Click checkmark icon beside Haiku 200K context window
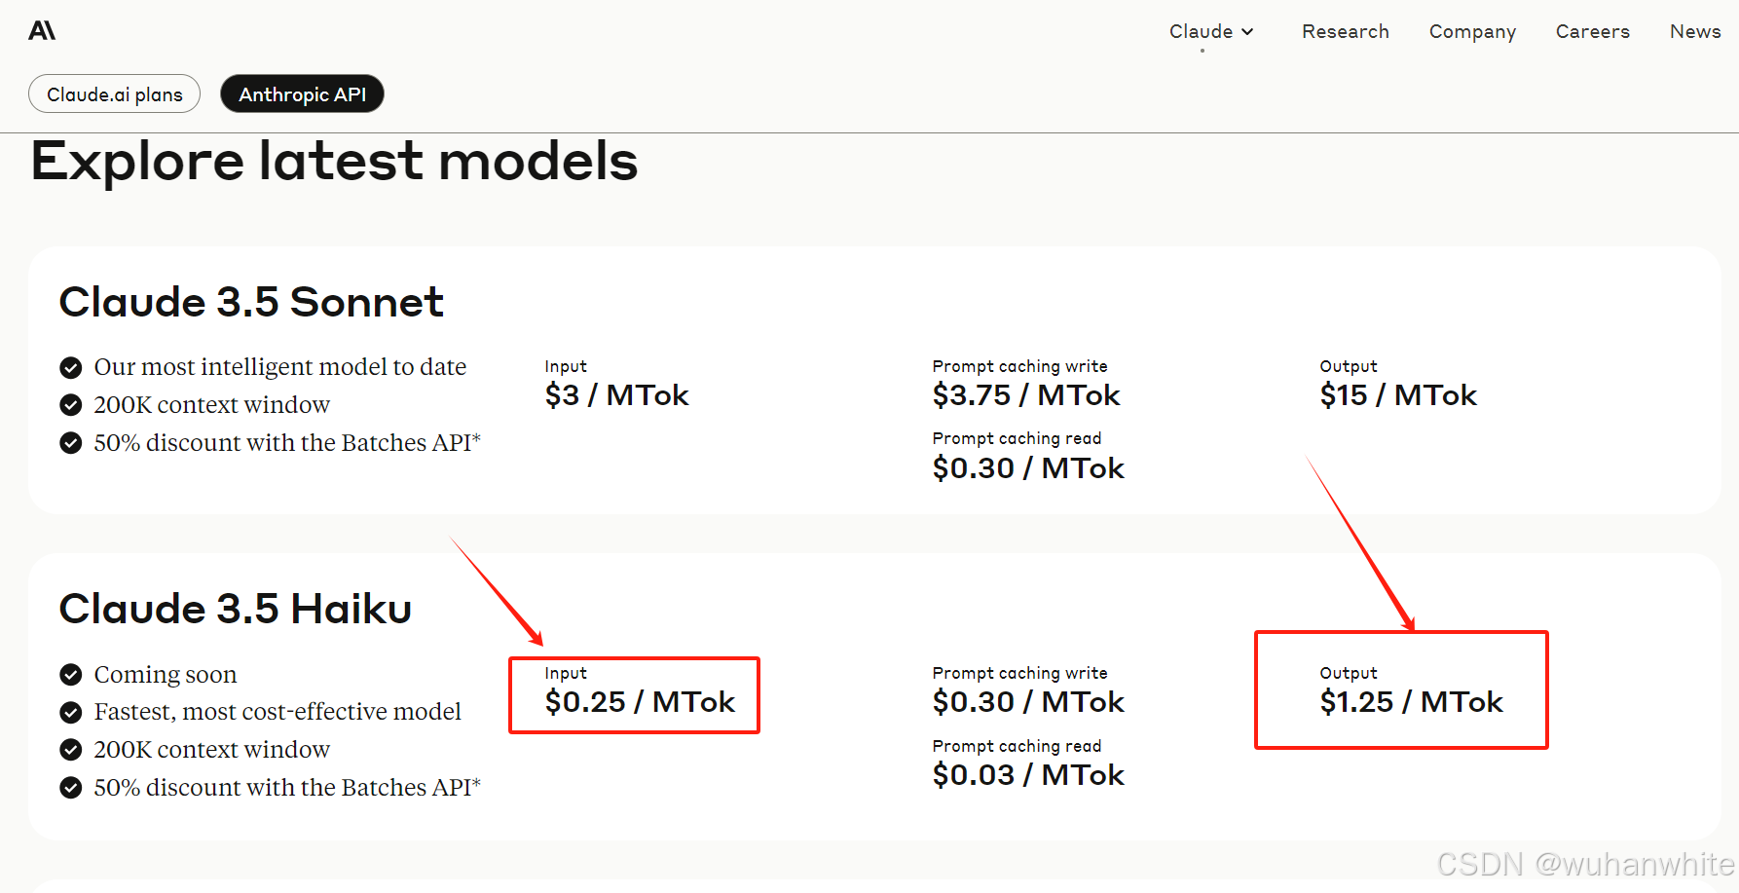This screenshot has width=1739, height=893. (71, 750)
